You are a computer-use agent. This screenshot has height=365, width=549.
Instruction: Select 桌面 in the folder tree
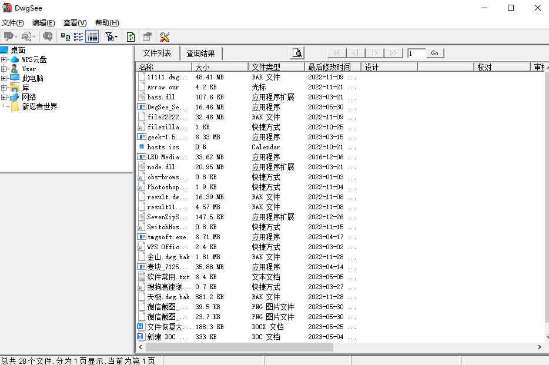pyautogui.click(x=18, y=50)
